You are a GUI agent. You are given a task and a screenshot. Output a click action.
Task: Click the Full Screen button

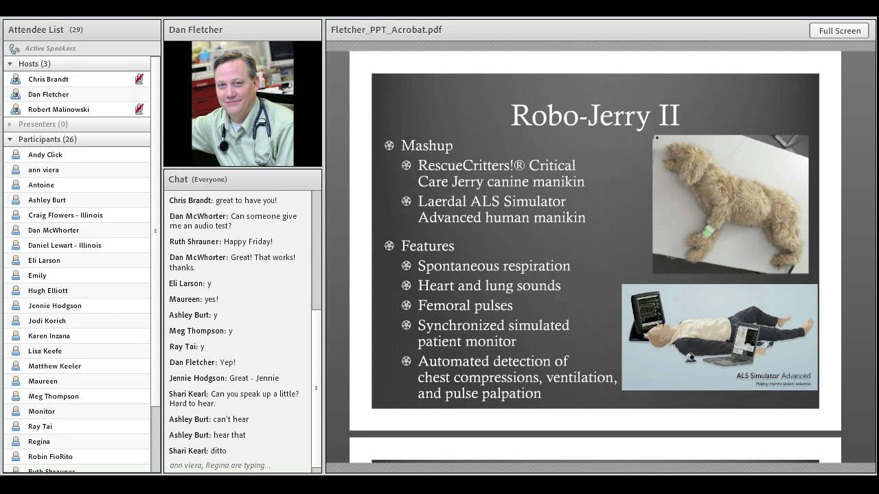[839, 30]
